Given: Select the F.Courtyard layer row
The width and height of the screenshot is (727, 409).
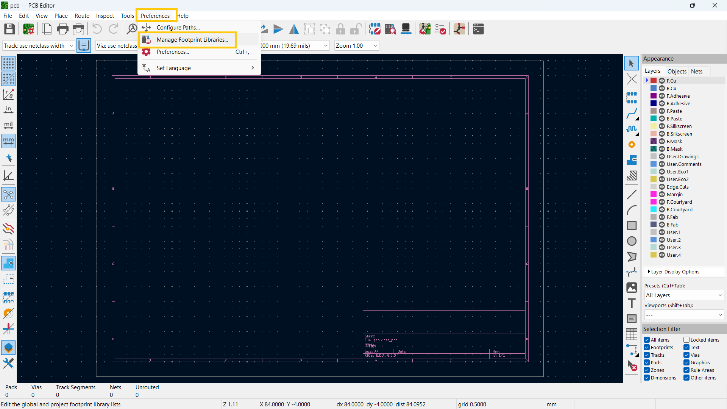Looking at the screenshot, I should pyautogui.click(x=684, y=202).
